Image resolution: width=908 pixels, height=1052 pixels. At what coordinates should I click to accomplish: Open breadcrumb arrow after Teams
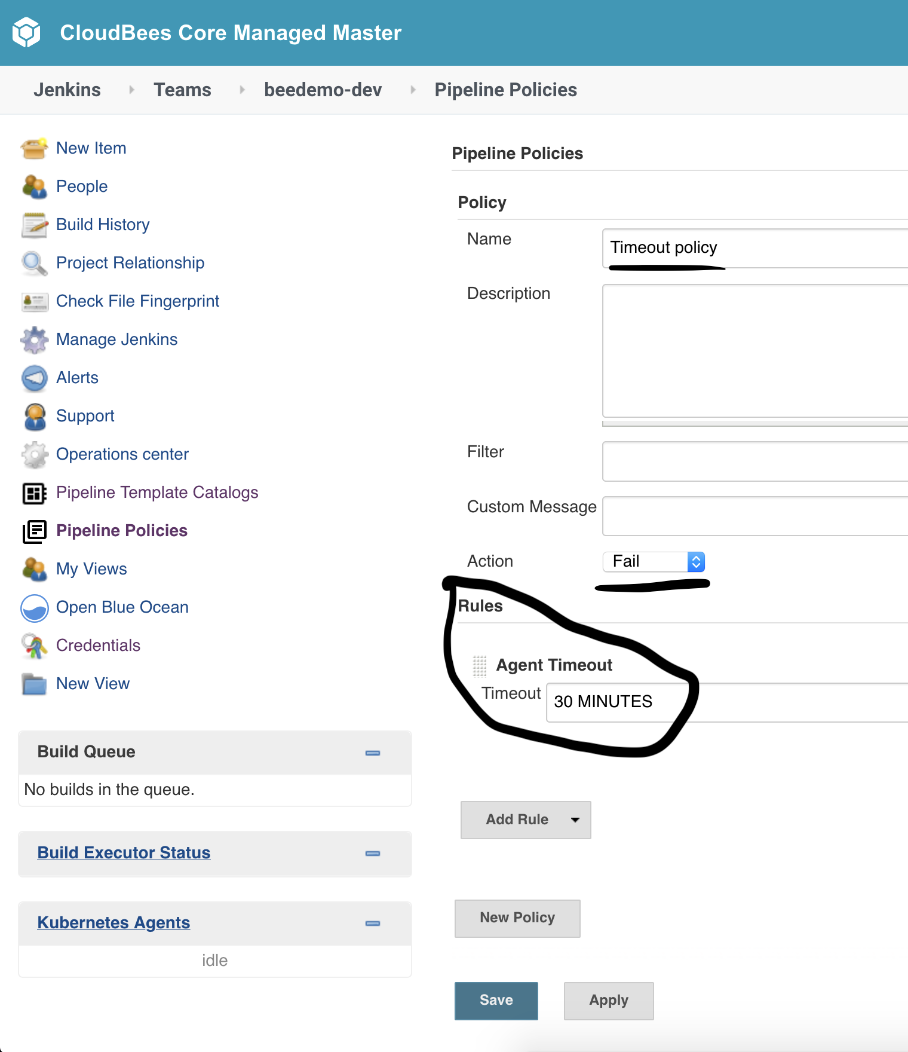pyautogui.click(x=242, y=90)
